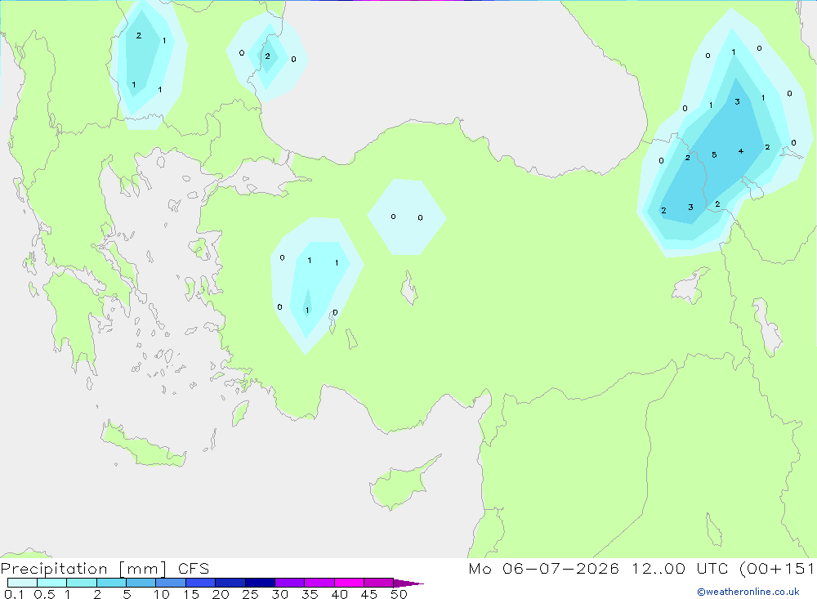Image resolution: width=817 pixels, height=599 pixels.
Task: Click the 5–10 mm legend color swatch
Action: point(141,583)
